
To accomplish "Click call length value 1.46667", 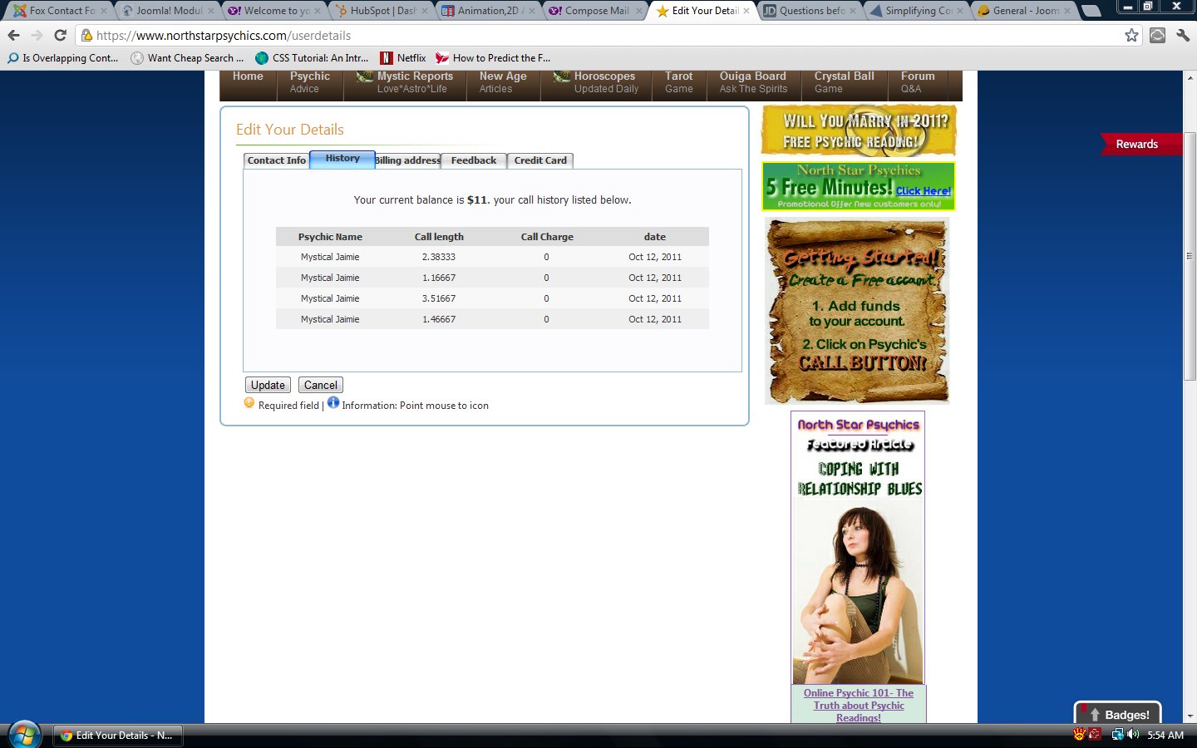I will point(439,319).
